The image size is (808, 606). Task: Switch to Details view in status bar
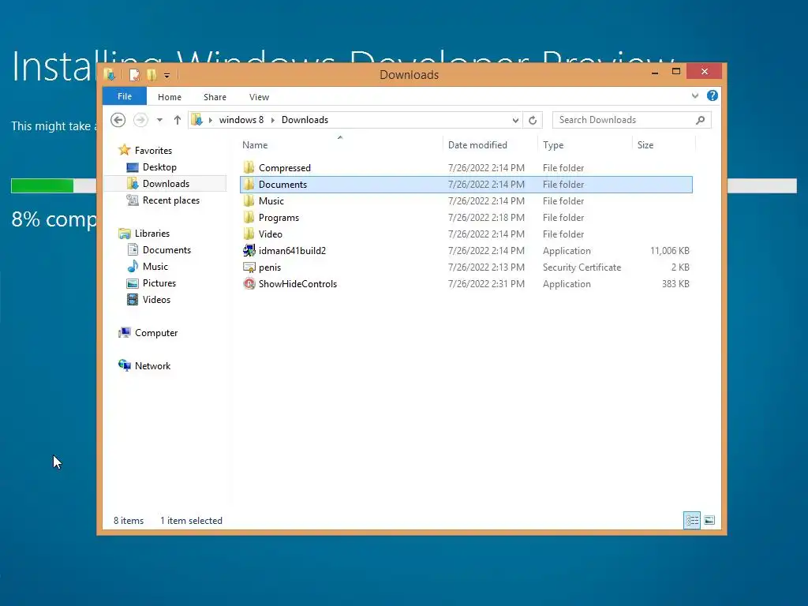point(691,520)
